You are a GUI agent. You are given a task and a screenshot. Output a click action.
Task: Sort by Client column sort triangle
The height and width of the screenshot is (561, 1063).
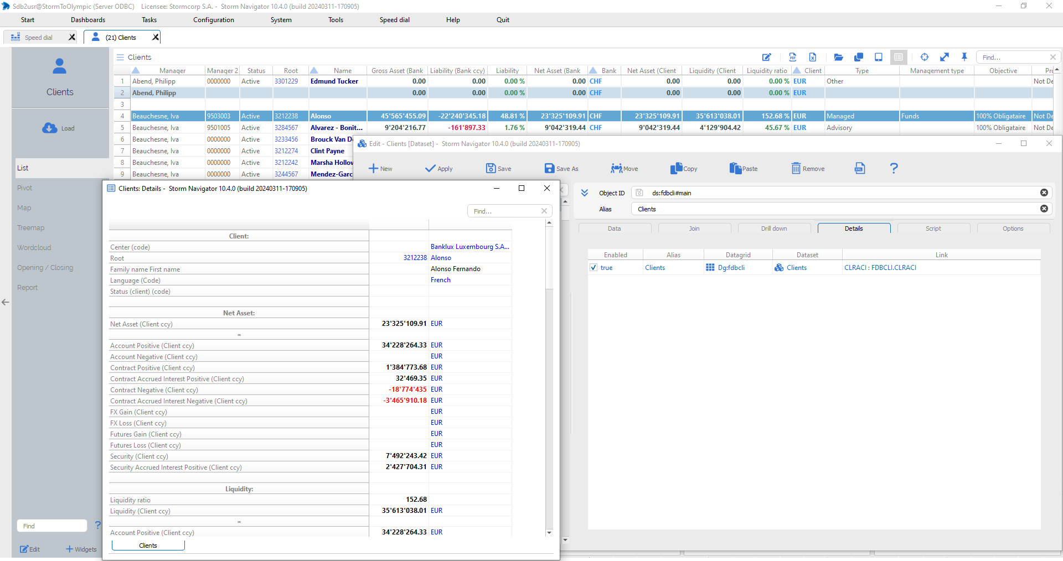point(797,70)
